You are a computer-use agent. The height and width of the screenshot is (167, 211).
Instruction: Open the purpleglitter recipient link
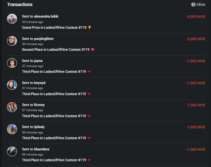(44, 39)
